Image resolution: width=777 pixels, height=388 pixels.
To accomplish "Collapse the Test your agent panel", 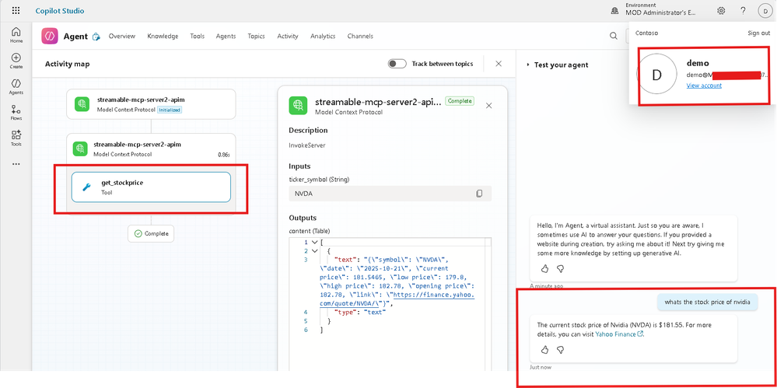I will 528,65.
